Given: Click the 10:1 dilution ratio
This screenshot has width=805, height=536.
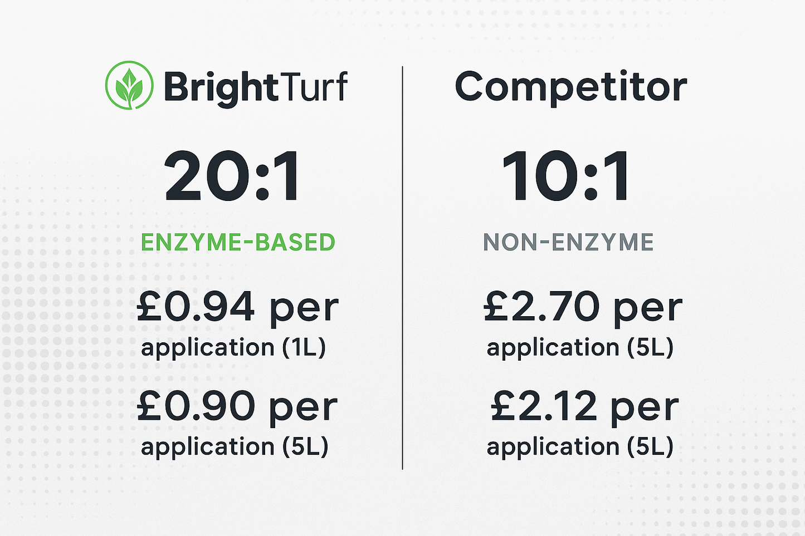Looking at the screenshot, I should coord(567,176).
